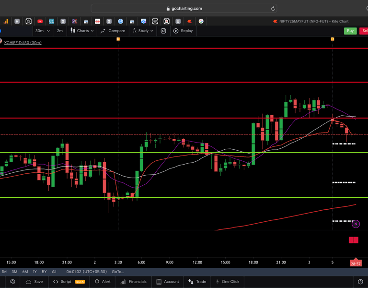
Task: Open the gray H bookmark icon
Action: point(17,22)
